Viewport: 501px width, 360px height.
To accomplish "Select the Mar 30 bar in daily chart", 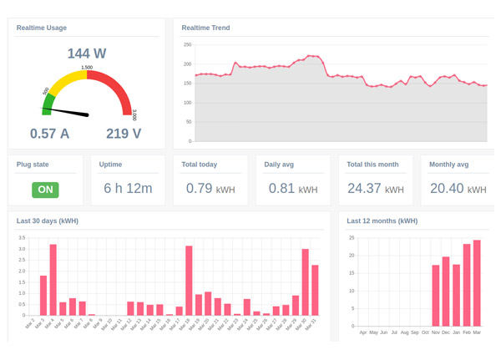I will [x=305, y=282].
